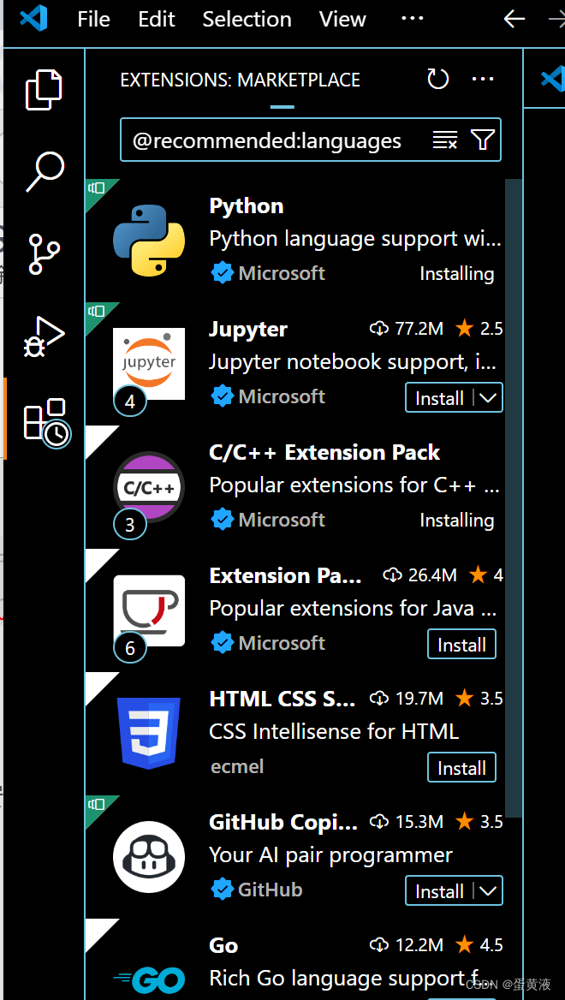Image resolution: width=565 pixels, height=1000 pixels.
Task: Open More Actions for the Extensions panel
Action: [483, 79]
